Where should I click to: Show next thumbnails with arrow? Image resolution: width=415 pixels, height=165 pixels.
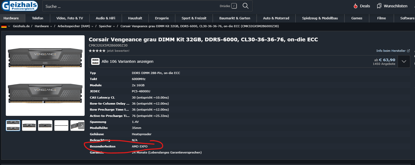pos(82,126)
